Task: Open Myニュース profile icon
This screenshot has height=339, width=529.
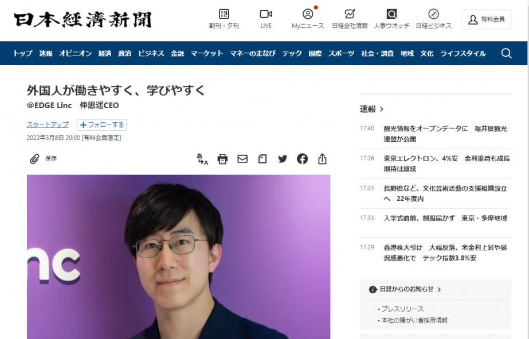Action: [x=308, y=14]
